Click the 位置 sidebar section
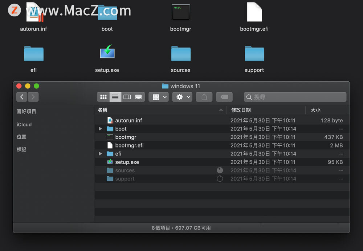This screenshot has width=363, height=251. pos(21,137)
